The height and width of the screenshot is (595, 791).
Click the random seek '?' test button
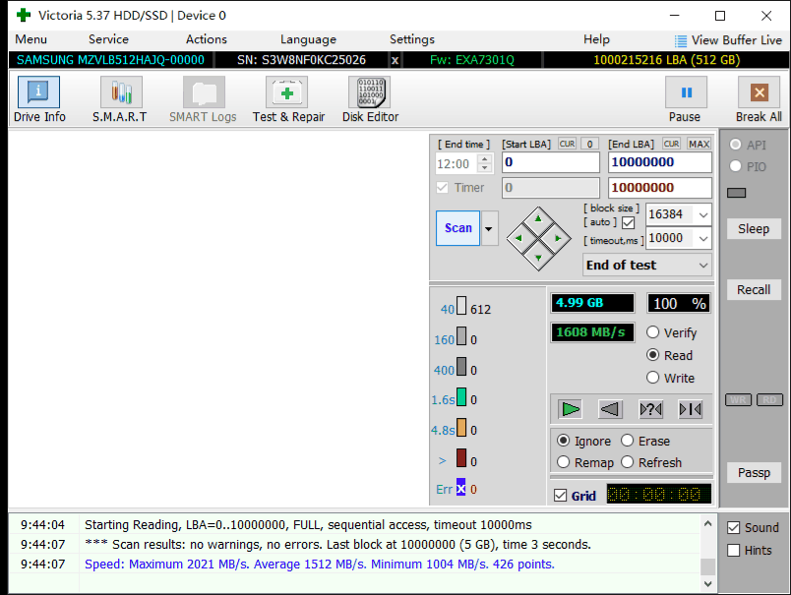pos(650,409)
